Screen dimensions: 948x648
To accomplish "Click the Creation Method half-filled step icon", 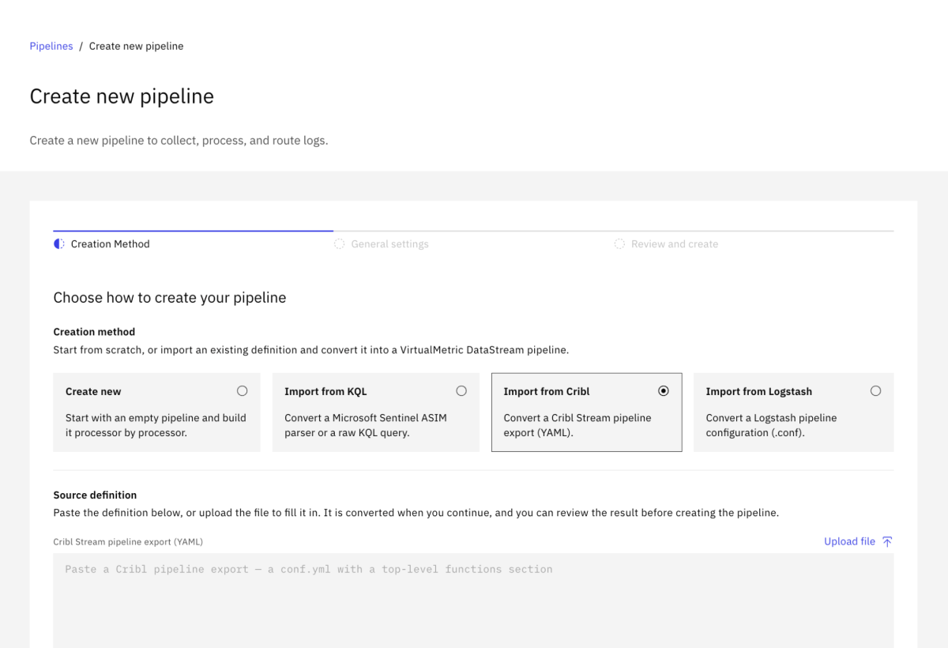I will [x=59, y=244].
